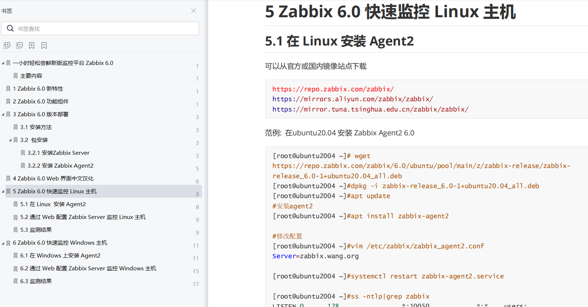
Task: Click the bookmark icon beside 3.2.2 安装 Zabbix Agent2
Action: point(23,166)
